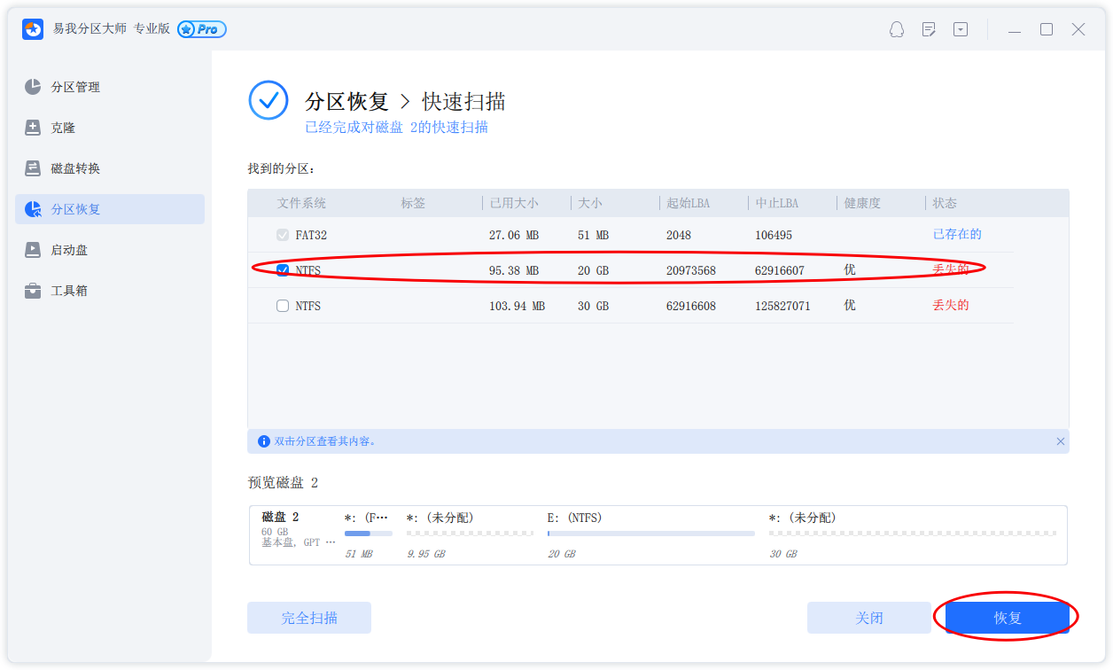Select the Clone icon in sidebar
Screen dimensions: 1113x670
tap(33, 128)
